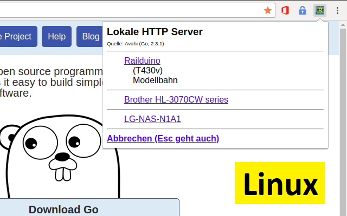Click the 'Quelle: Avahi (Go, 2.3.1)' text
The image size is (347, 216).
pos(136,44)
